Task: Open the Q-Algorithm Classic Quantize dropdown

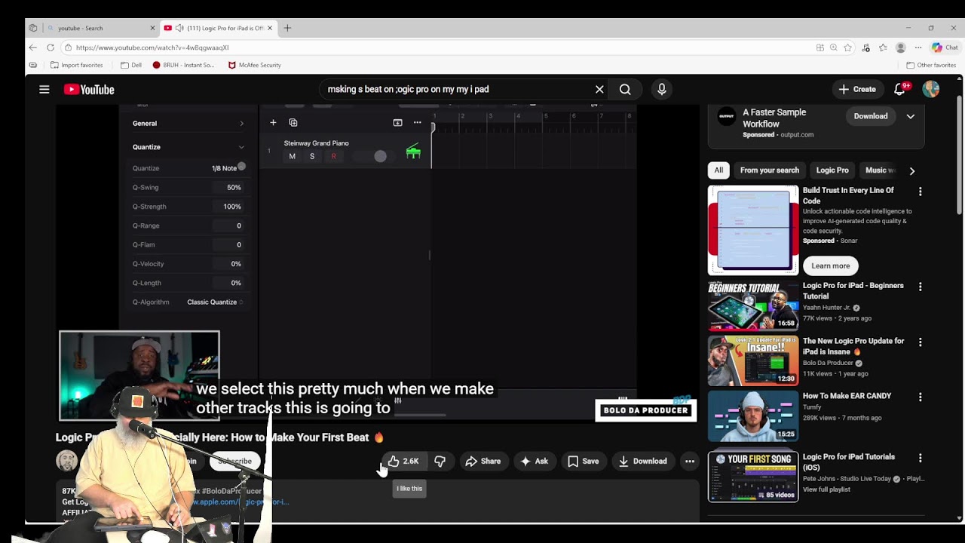Action: (x=215, y=302)
